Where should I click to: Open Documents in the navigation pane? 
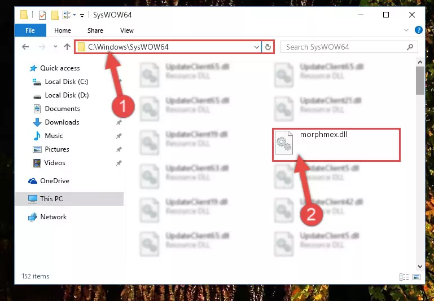tap(62, 109)
